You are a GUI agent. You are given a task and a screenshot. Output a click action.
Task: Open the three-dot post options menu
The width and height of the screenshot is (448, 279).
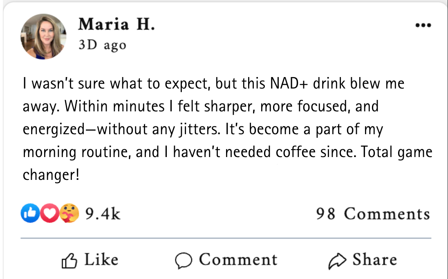(x=423, y=25)
